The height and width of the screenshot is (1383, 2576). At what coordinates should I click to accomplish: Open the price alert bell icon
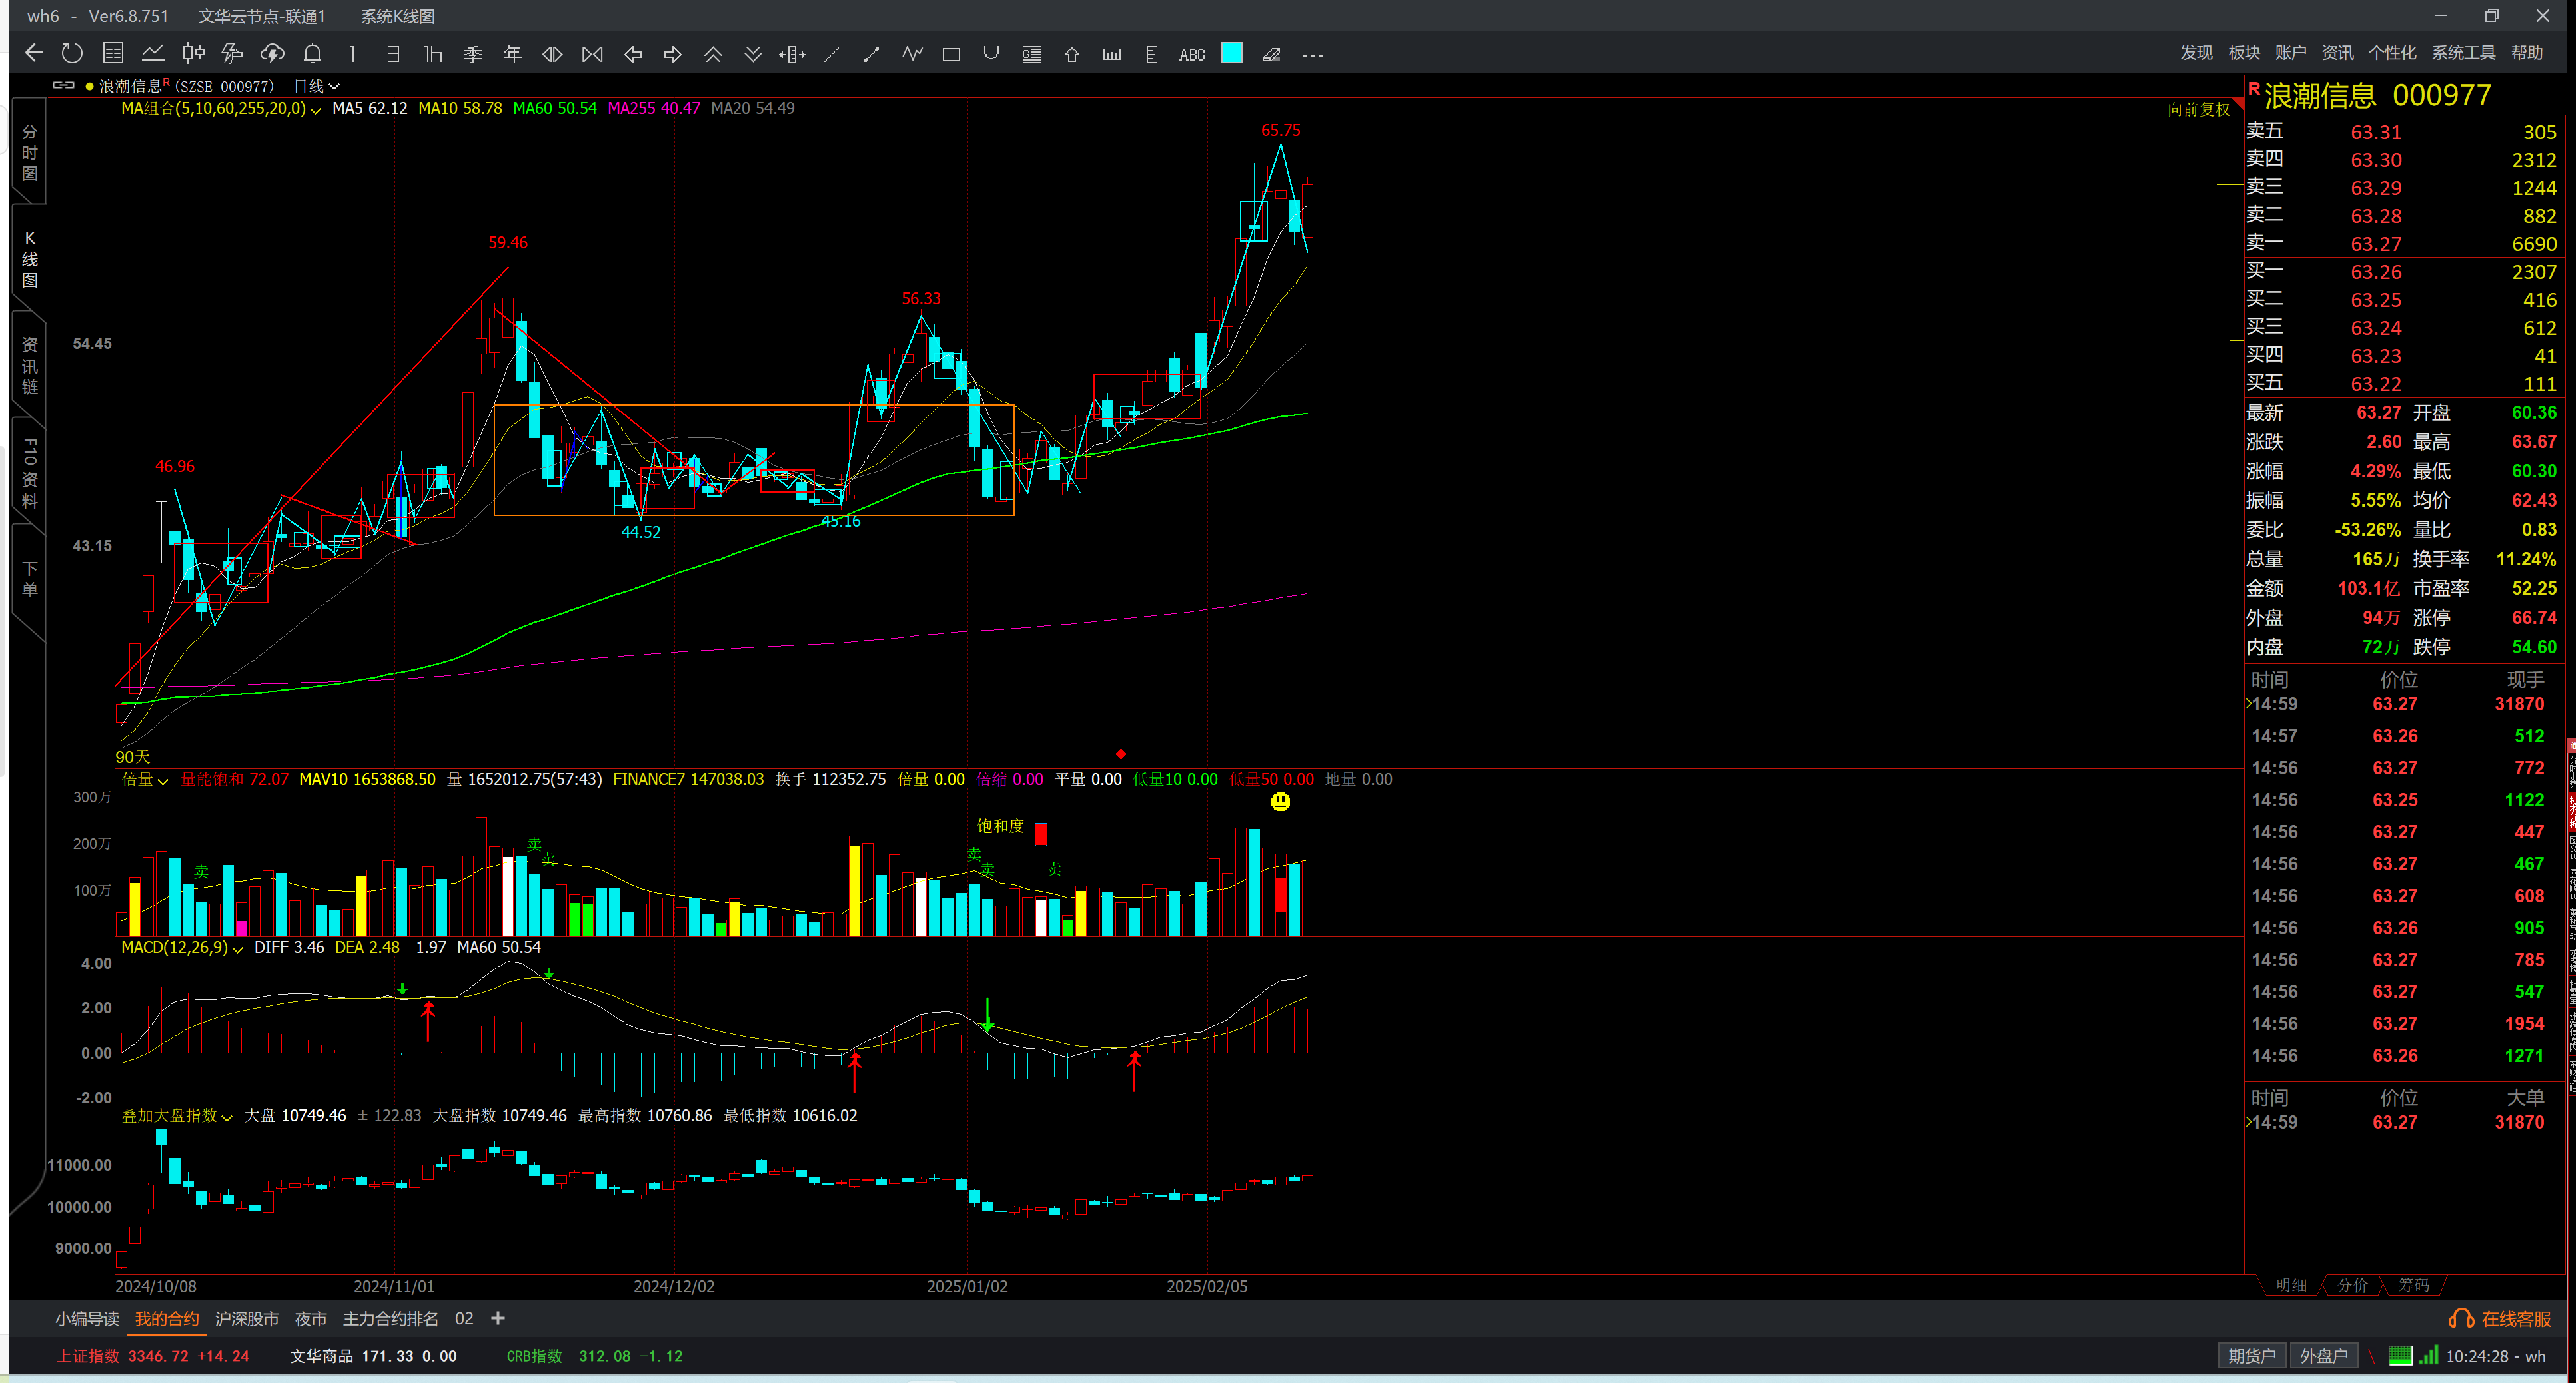[312, 53]
